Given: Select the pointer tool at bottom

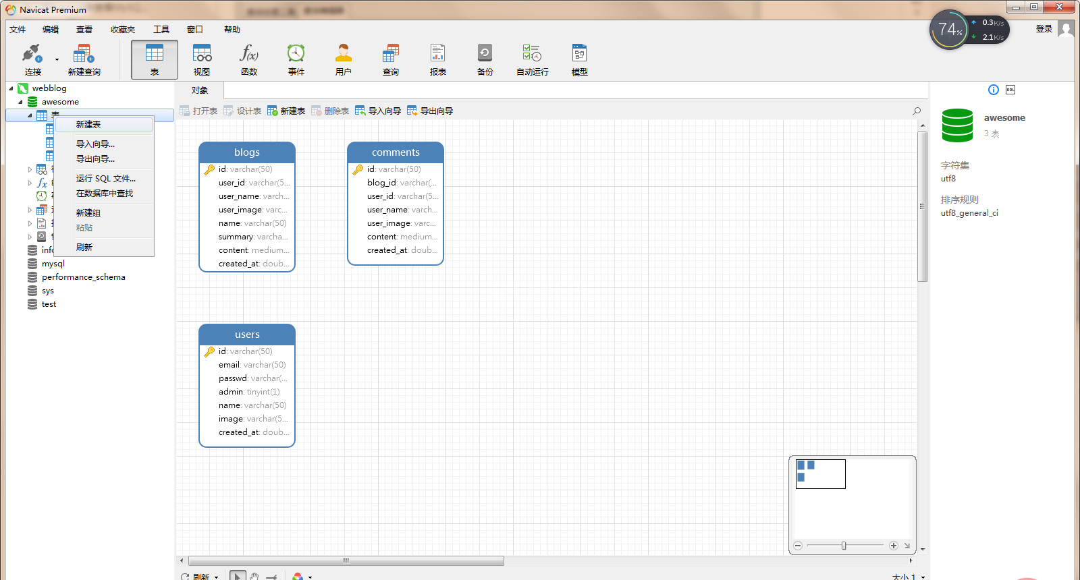Looking at the screenshot, I should (238, 576).
